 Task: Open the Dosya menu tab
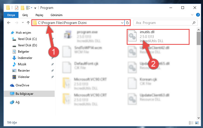tap(11, 15)
